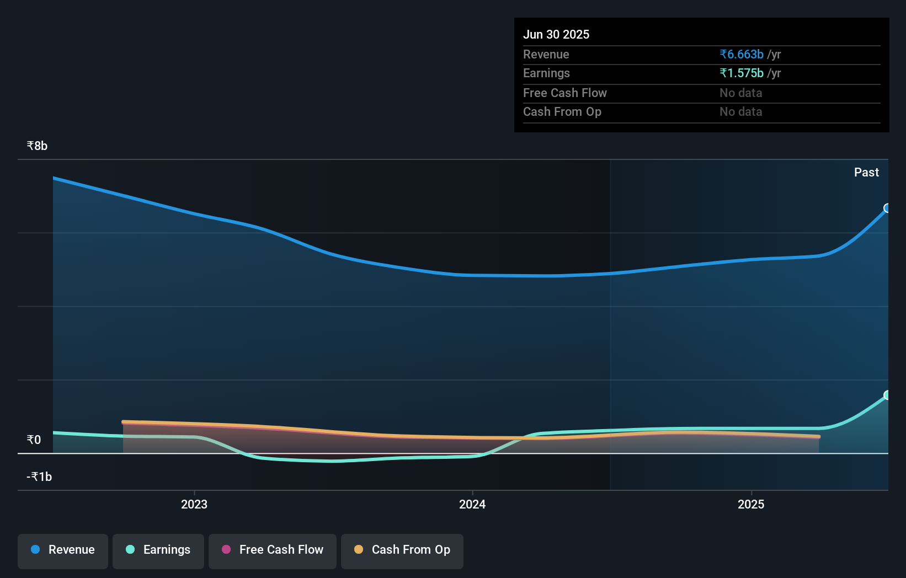The height and width of the screenshot is (578, 906).
Task: Click No data beside Free Cash Flow
Action: (x=741, y=93)
